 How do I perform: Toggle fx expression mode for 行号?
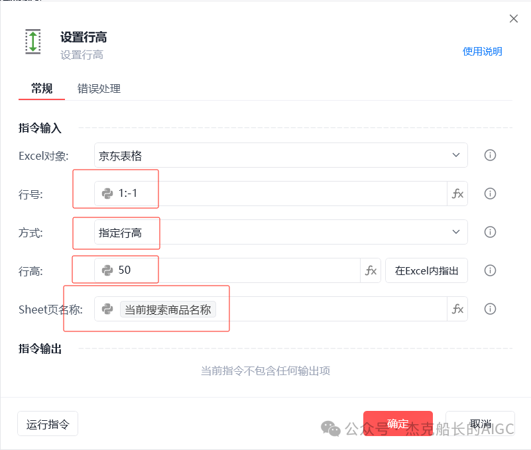pos(457,194)
